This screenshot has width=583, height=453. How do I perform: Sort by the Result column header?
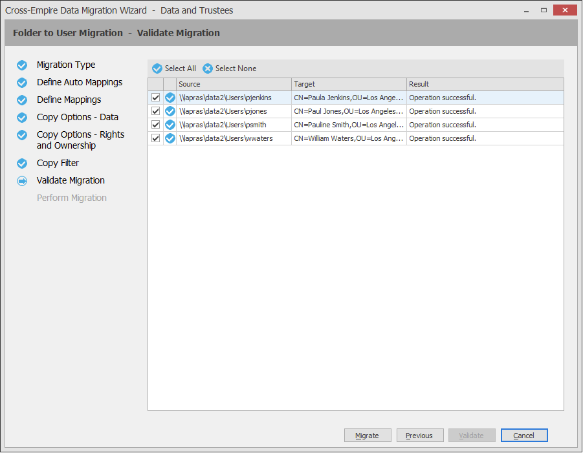485,84
